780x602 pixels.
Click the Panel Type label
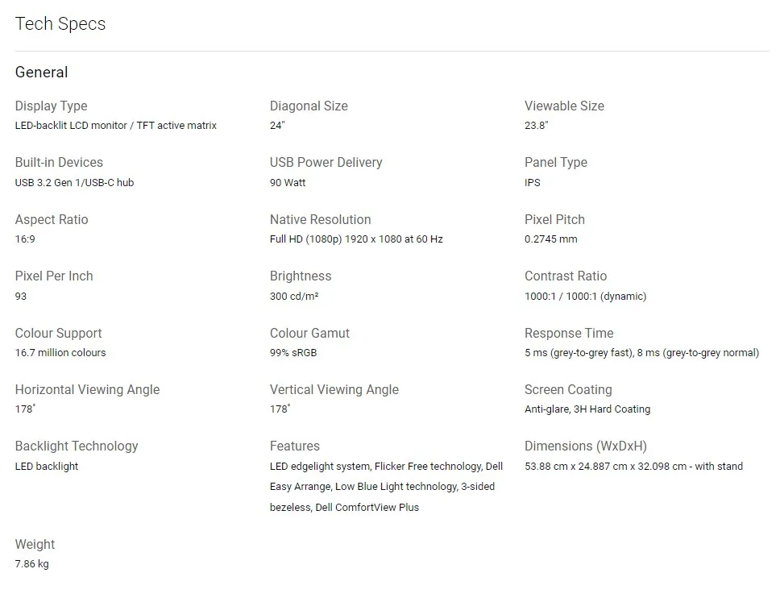(555, 163)
